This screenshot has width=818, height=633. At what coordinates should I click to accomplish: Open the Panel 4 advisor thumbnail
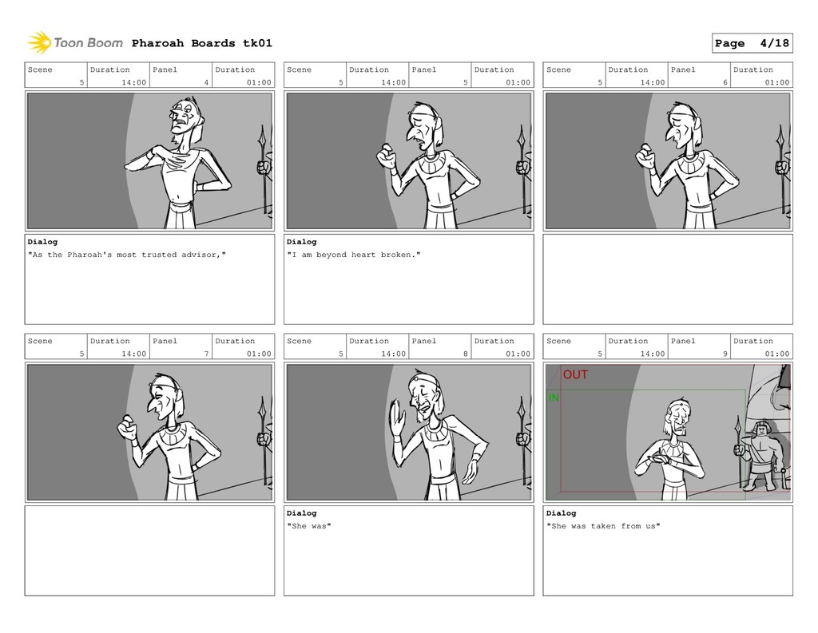point(149,161)
